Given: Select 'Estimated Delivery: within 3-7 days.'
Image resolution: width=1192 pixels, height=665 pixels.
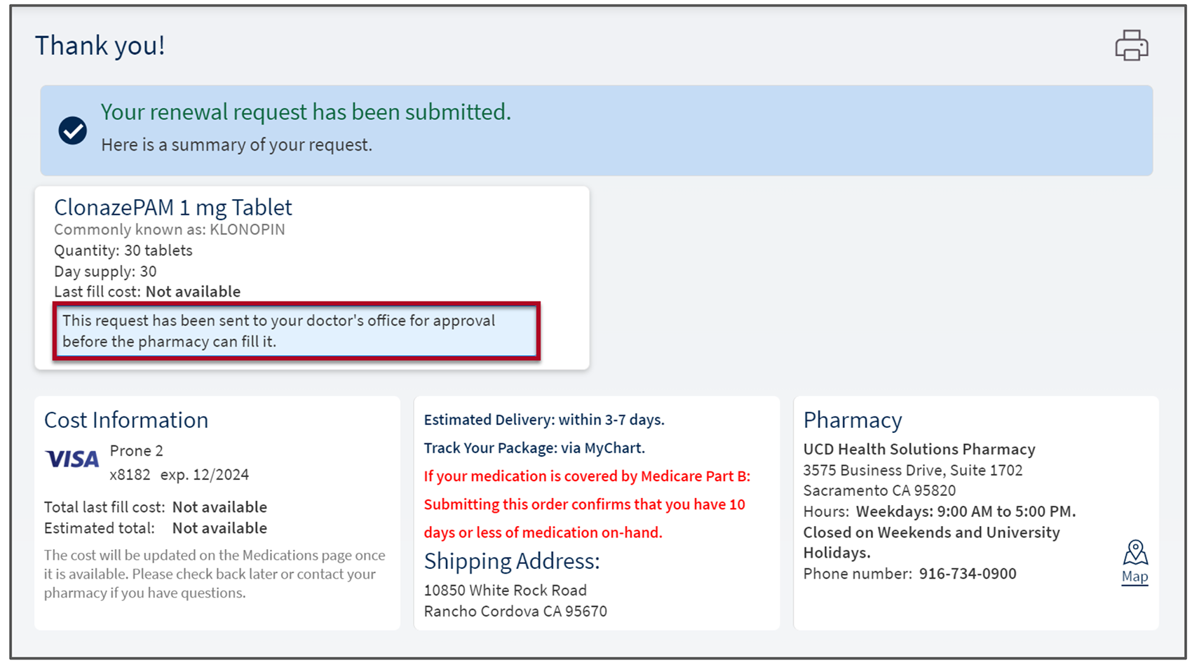Looking at the screenshot, I should 544,420.
